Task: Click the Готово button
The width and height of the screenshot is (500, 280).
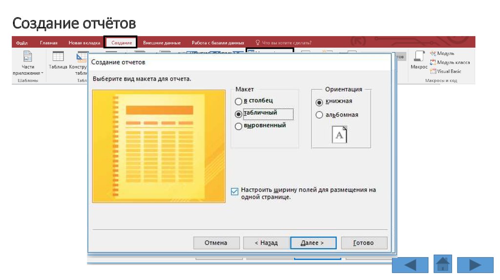Action: tap(364, 243)
